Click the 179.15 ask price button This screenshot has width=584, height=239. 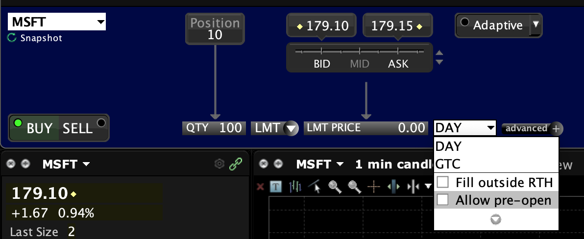[x=397, y=25]
